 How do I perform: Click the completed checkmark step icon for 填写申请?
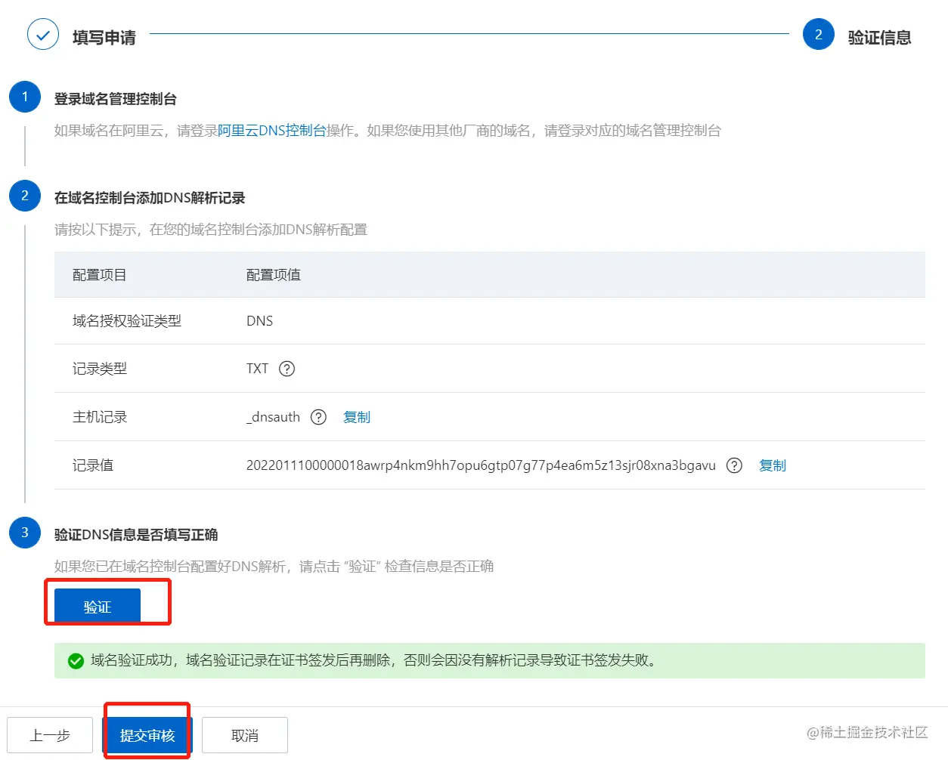pyautogui.click(x=43, y=35)
